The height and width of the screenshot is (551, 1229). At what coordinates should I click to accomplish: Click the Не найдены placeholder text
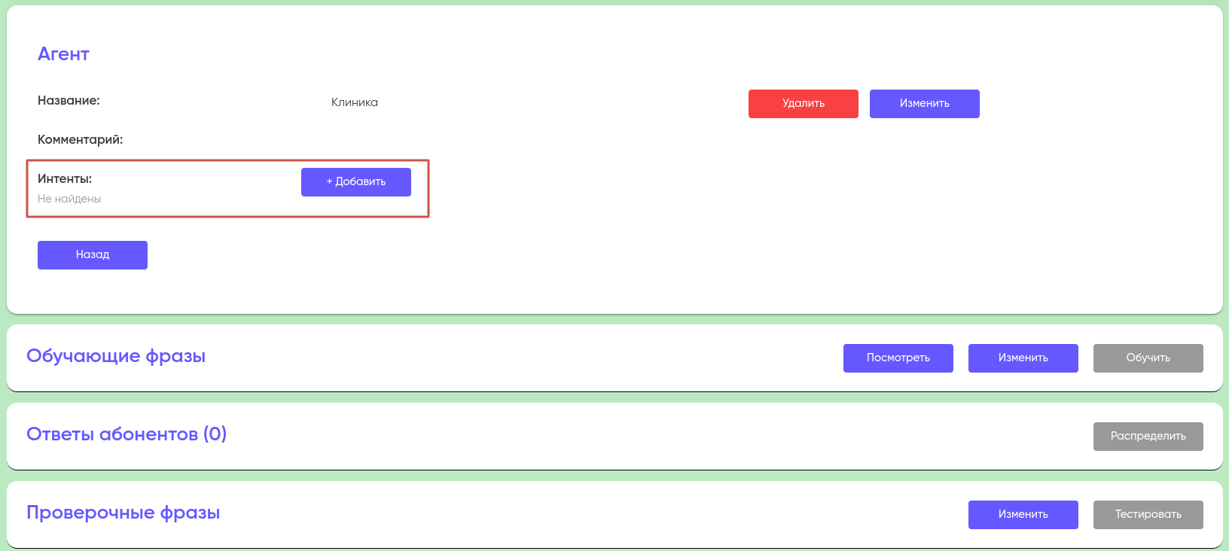(x=69, y=199)
